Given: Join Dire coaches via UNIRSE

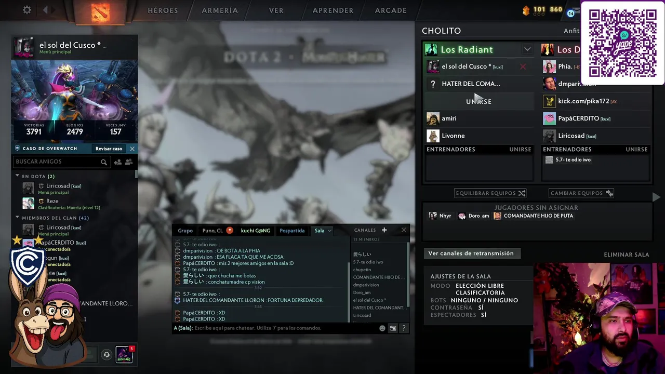Looking at the screenshot, I should 636,150.
